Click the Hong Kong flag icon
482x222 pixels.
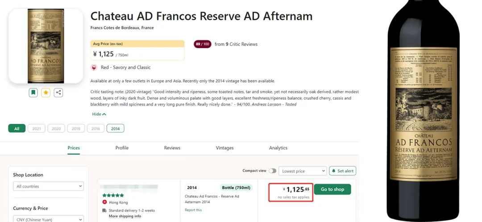(104, 202)
